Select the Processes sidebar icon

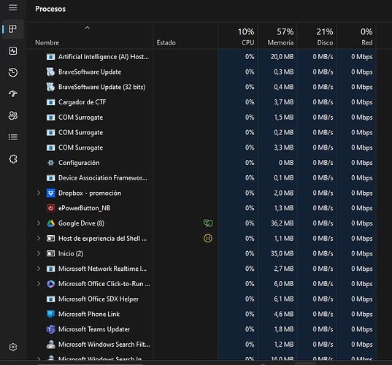[12, 29]
